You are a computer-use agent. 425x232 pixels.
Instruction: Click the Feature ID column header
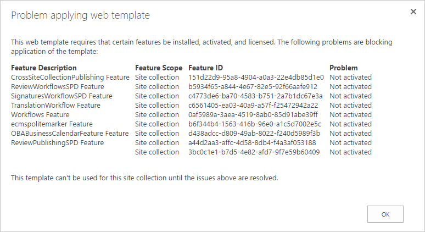[x=205, y=68]
